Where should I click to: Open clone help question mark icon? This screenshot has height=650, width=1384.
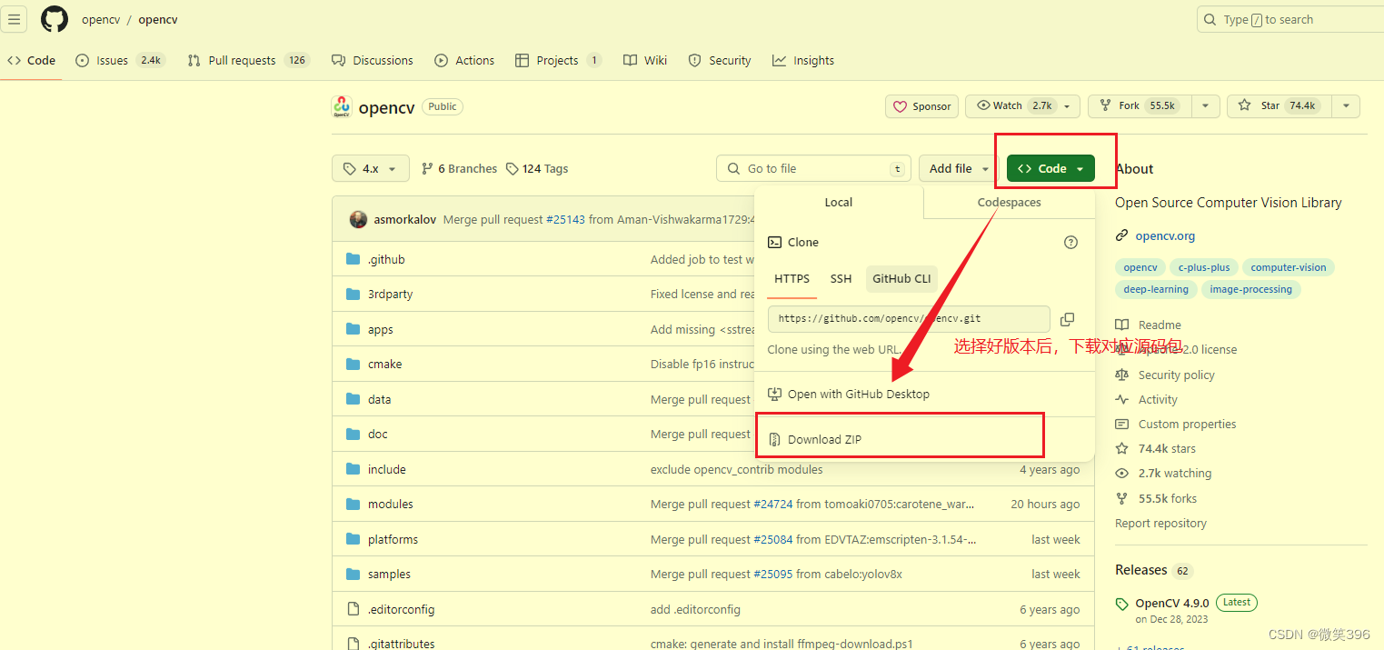click(x=1070, y=243)
